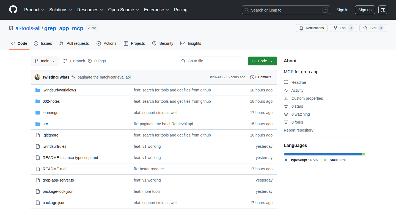The image size is (396, 209).
Task: Open the accessibility settings icon button in the header
Action: tap(383, 10)
